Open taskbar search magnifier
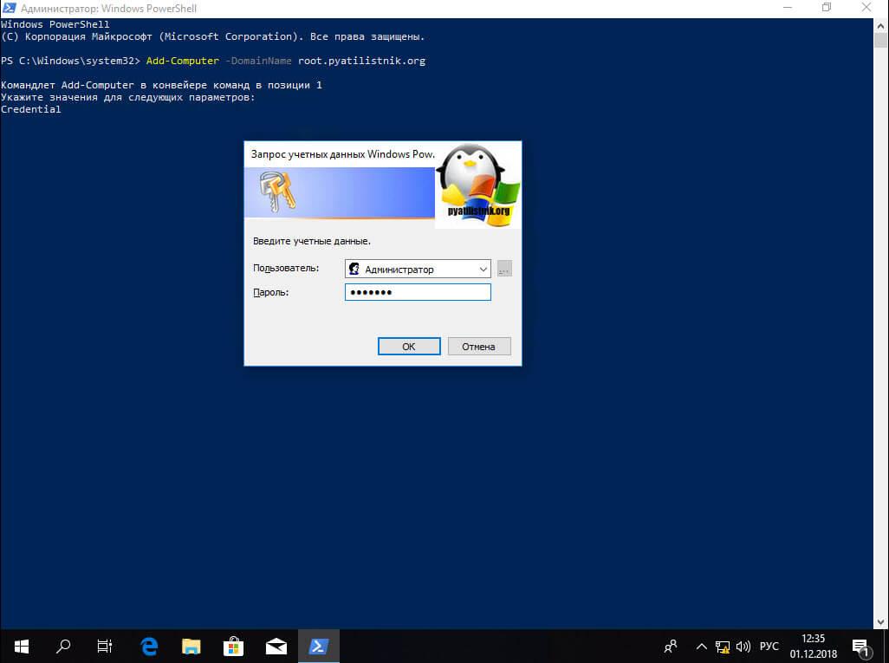 pyautogui.click(x=63, y=646)
